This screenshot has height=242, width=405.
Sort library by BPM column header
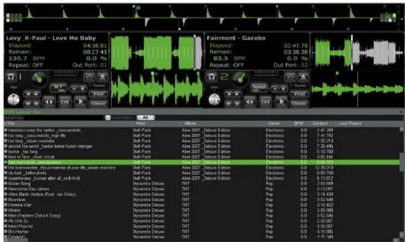tap(298, 123)
